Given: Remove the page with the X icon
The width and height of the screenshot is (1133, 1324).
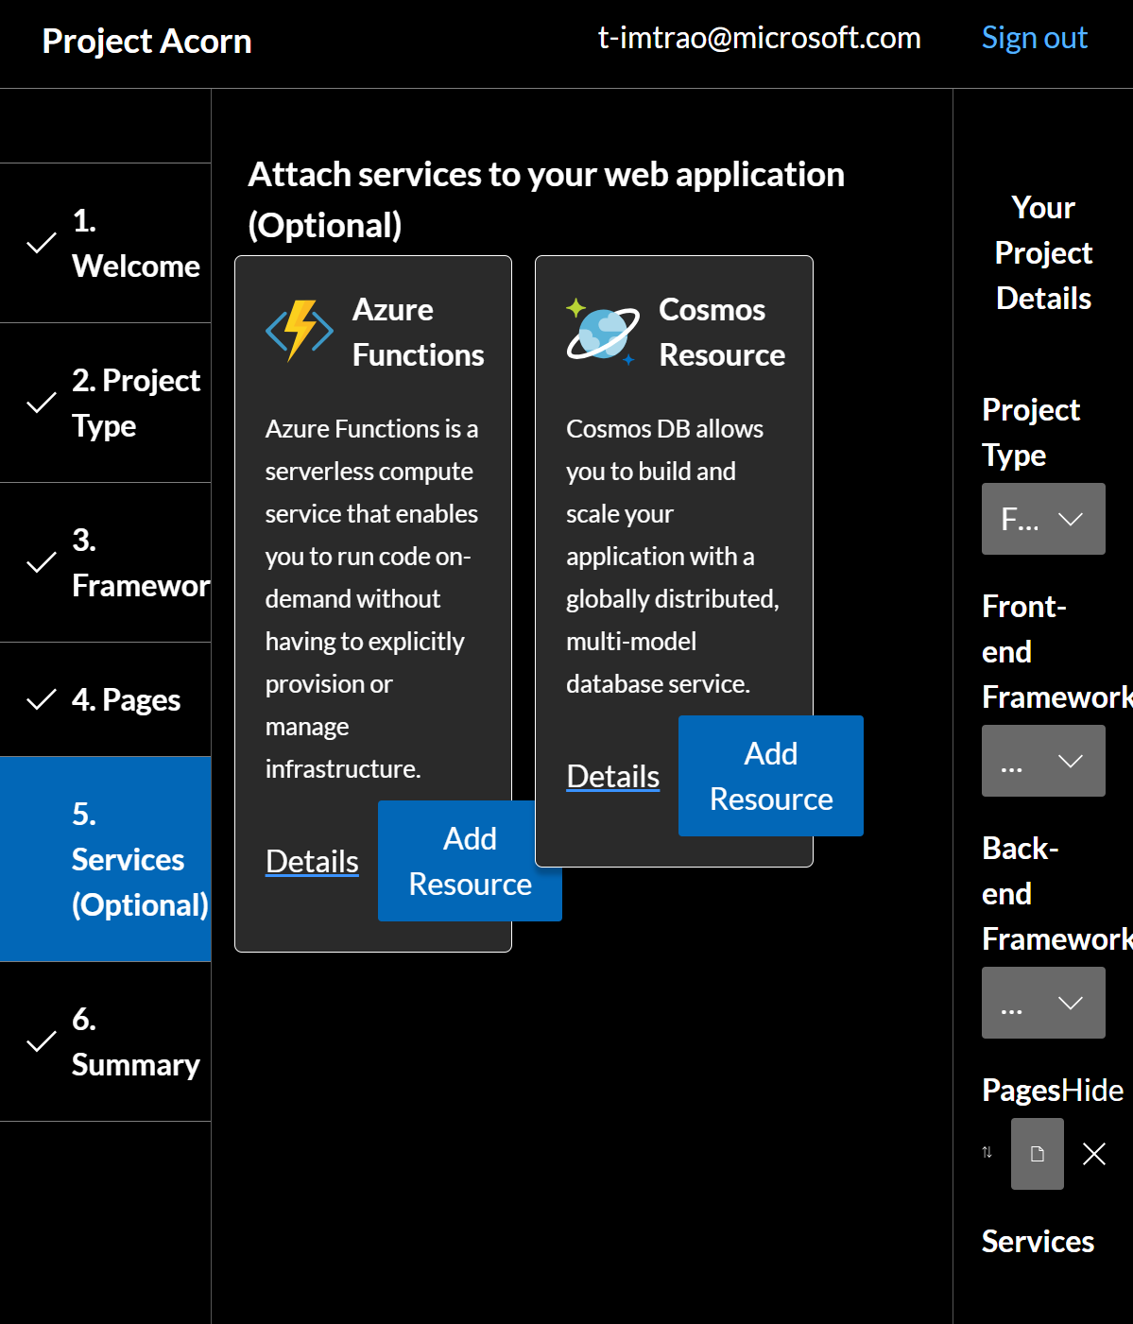Looking at the screenshot, I should pyautogui.click(x=1094, y=1154).
